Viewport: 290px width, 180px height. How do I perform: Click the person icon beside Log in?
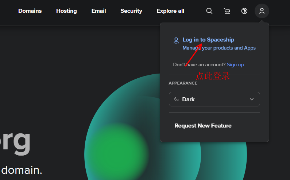coord(176,40)
